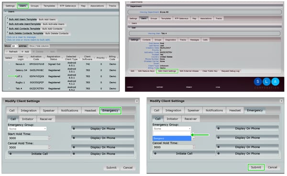The width and height of the screenshot is (287, 176).
Task: Toggle Initiate Call in the closed-dropdown dialog
Action: [x=39, y=154]
